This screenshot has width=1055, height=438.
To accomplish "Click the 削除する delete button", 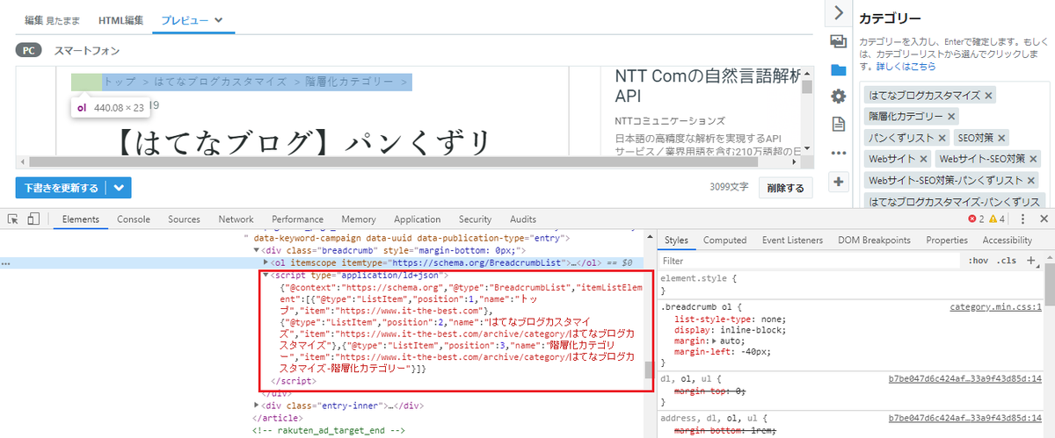I will 784,188.
